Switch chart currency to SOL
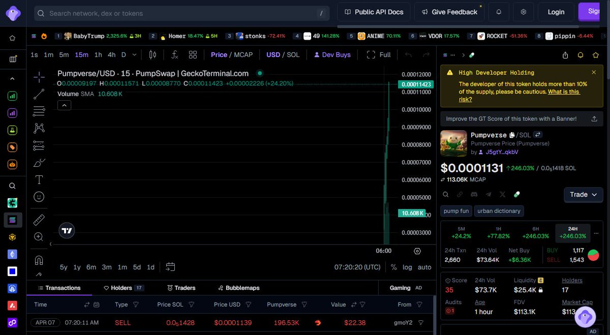The height and width of the screenshot is (335, 610). [293, 54]
